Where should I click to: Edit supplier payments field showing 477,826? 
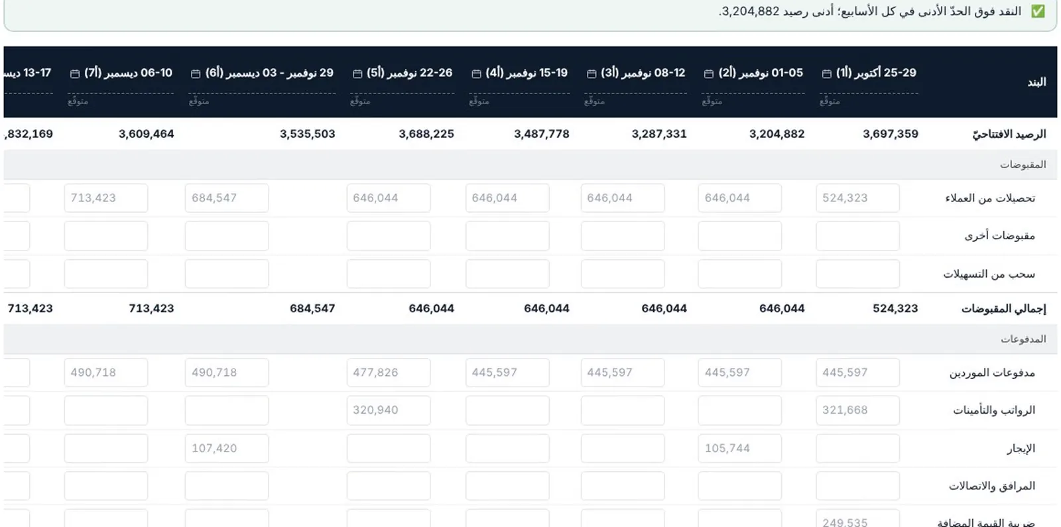[389, 373]
